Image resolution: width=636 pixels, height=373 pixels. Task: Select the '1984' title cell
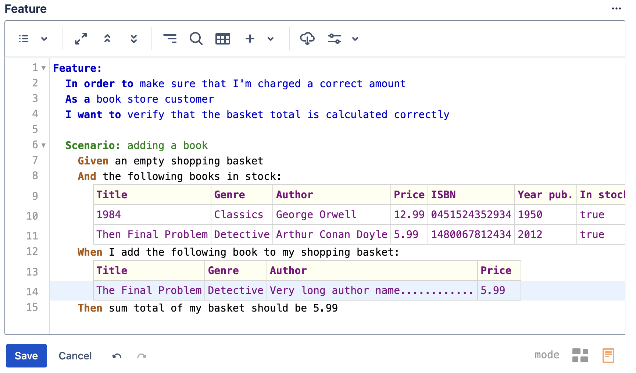152,214
